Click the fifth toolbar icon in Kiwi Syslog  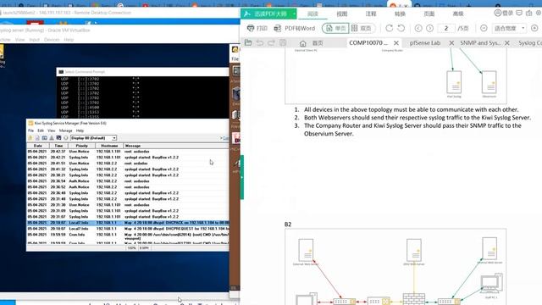(58, 138)
